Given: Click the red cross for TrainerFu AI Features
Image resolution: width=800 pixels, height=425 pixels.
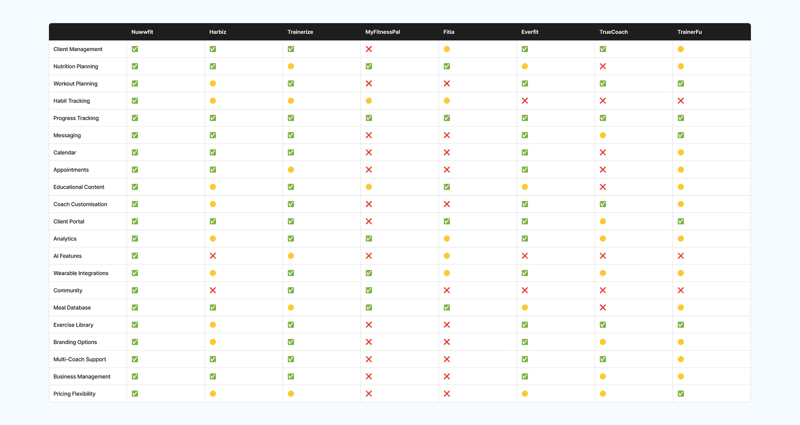Looking at the screenshot, I should (680, 256).
